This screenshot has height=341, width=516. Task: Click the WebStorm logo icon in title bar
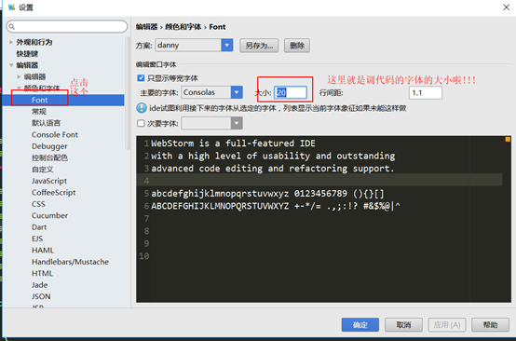coord(11,7)
